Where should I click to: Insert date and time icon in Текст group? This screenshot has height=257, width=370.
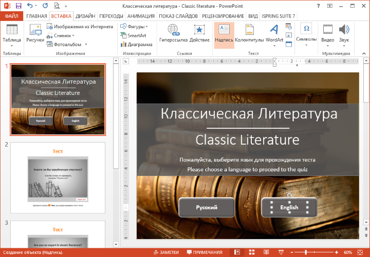[289, 26]
